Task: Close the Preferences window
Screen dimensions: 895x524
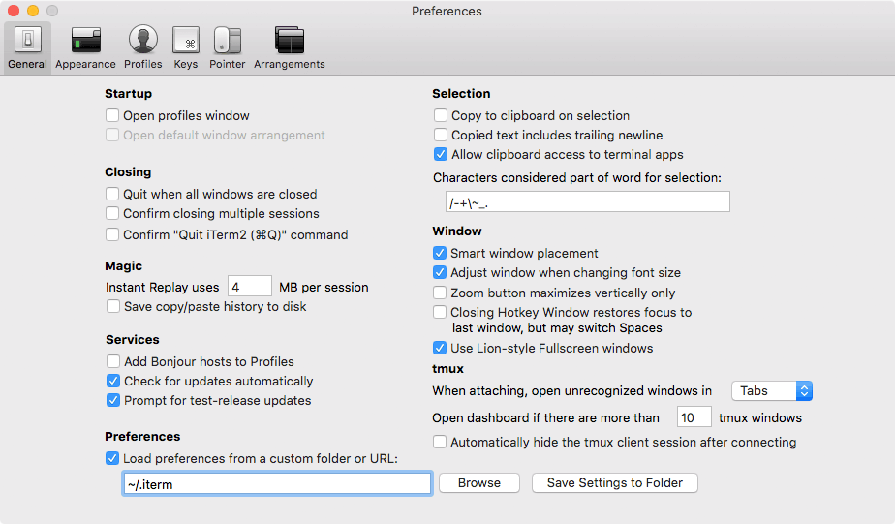Action: tap(14, 11)
